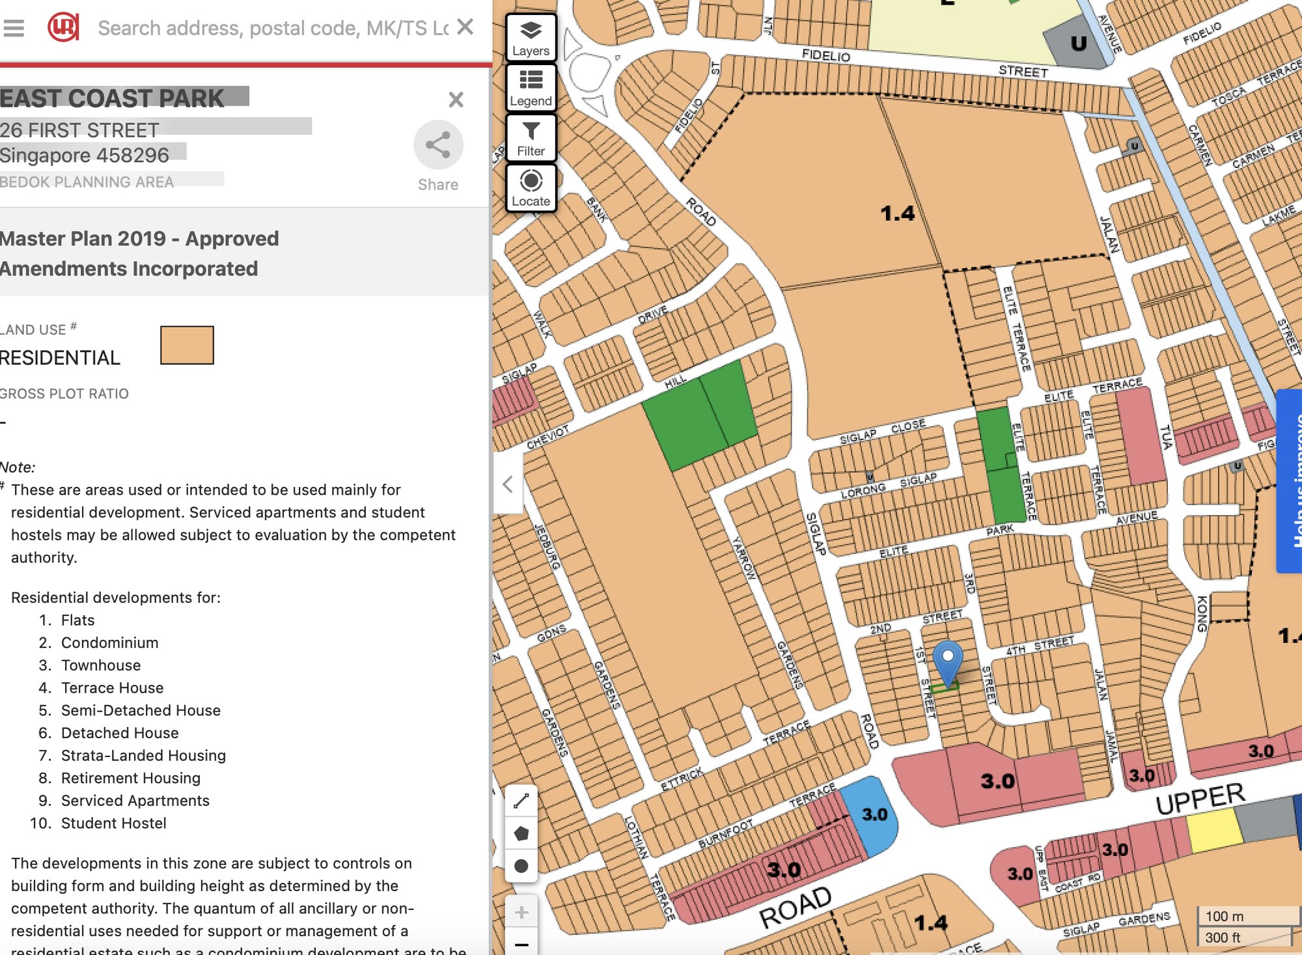Clear the search field with X
The width and height of the screenshot is (1302, 955).
465,27
